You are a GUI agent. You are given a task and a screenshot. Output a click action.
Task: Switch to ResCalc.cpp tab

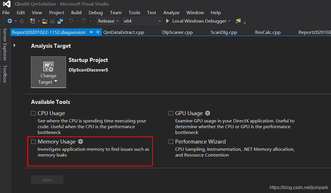[268, 32]
